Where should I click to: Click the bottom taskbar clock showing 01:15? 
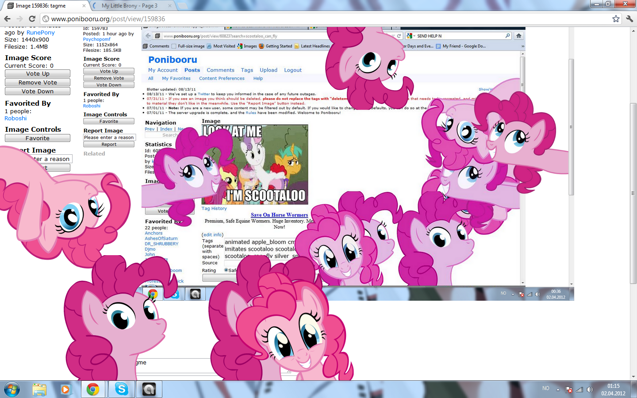613,390
